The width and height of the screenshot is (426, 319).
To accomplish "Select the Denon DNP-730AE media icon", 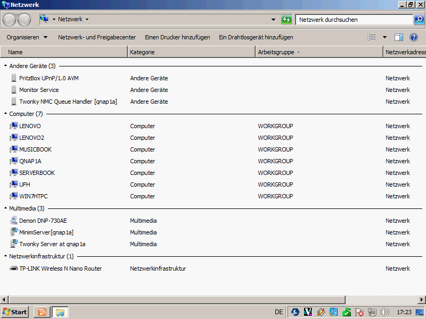I will pos(14,221).
